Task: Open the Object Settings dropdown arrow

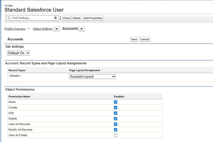Action: [57, 29]
